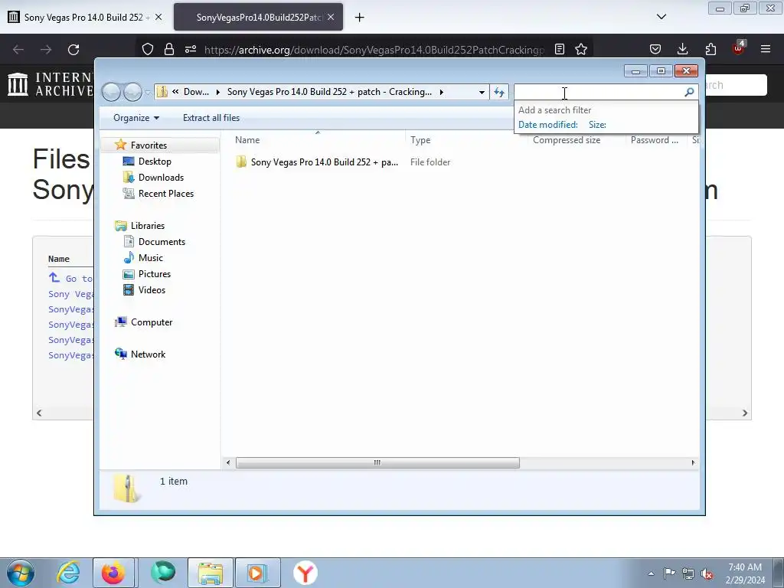Screen dimensions: 784x588
Task: Click the Firefox taskbar icon
Action: 113,573
